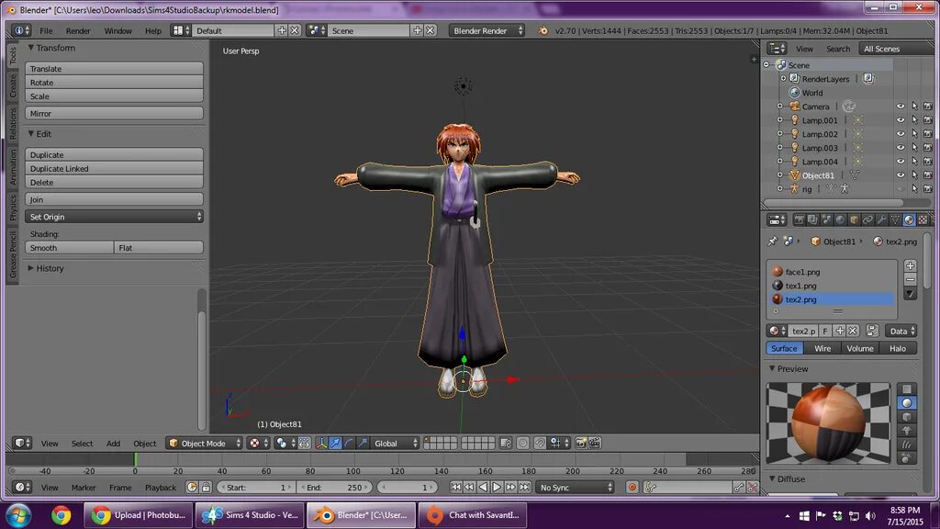Toggle visibility eye for Lamp.003

click(901, 148)
